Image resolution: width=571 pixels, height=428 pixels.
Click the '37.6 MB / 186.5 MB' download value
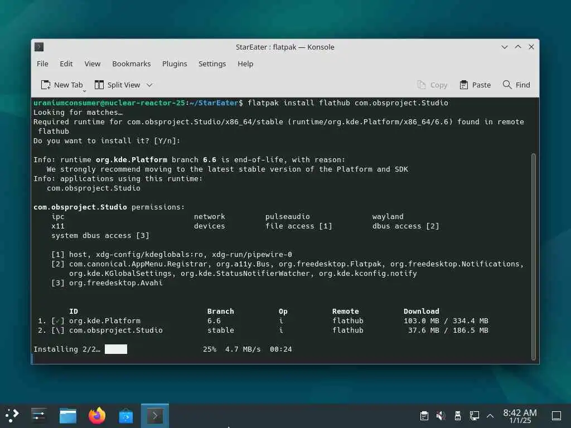click(x=448, y=330)
